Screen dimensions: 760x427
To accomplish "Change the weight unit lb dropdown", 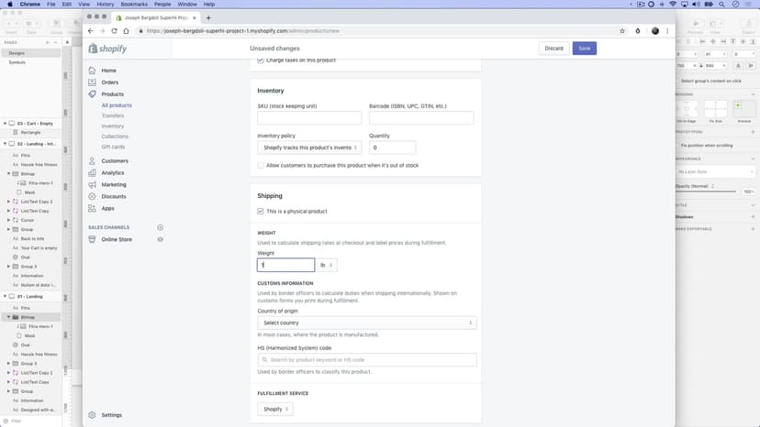I will [x=328, y=265].
